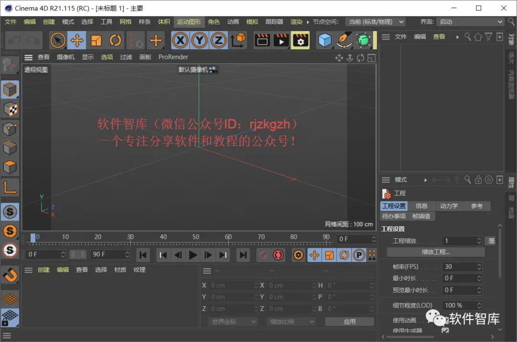This screenshot has height=342, width=517.
Task: Expand hidden menus arrow after 渲染
Action: click(308, 22)
